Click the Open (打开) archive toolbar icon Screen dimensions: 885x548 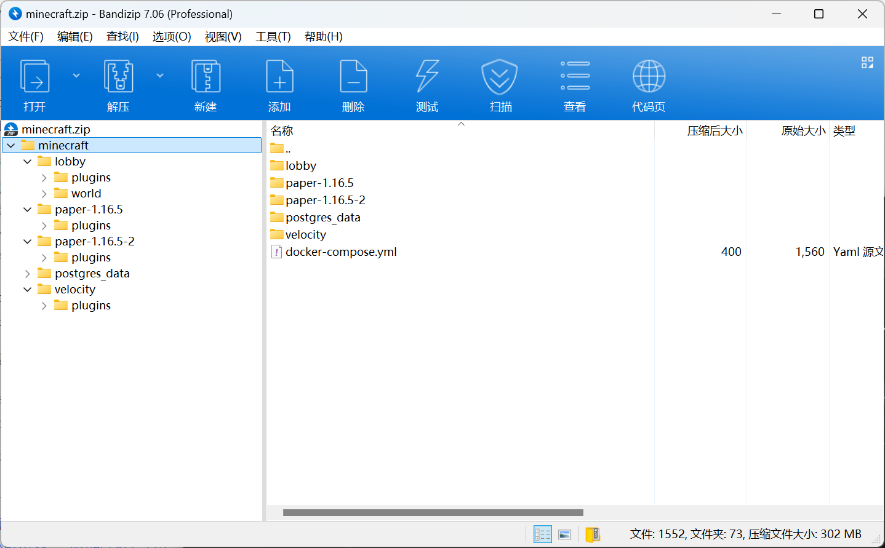click(35, 77)
